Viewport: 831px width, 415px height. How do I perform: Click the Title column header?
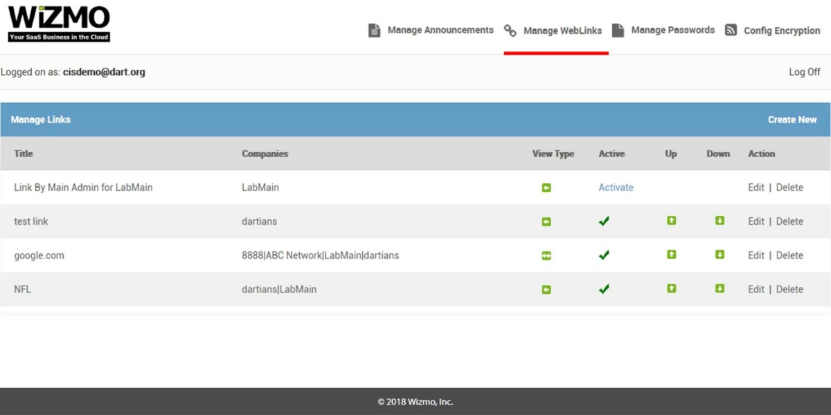coord(24,154)
